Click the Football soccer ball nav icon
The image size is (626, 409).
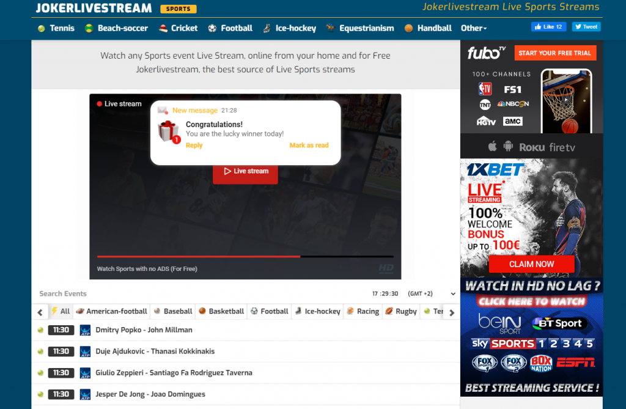coord(212,28)
